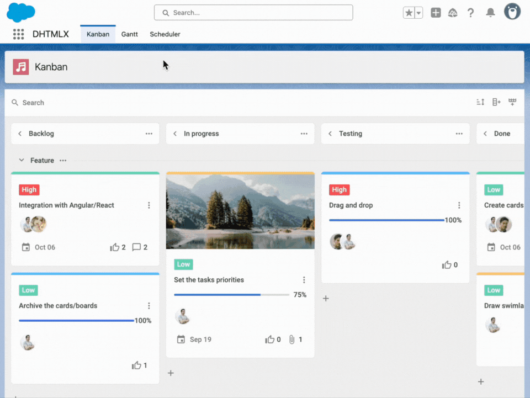Viewport: 530px width, 398px height.
Task: Click the 75% progress bar
Action: [x=231, y=295]
